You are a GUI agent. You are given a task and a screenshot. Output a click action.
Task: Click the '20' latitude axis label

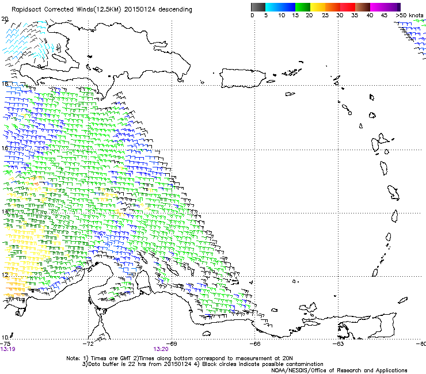tap(5, 19)
